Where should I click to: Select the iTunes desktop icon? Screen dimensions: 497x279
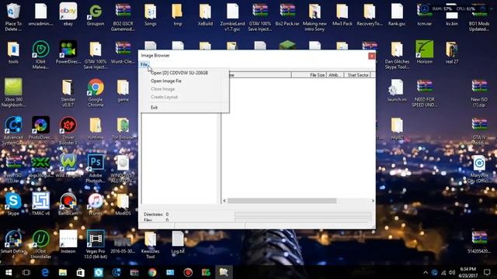pyautogui.click(x=96, y=204)
